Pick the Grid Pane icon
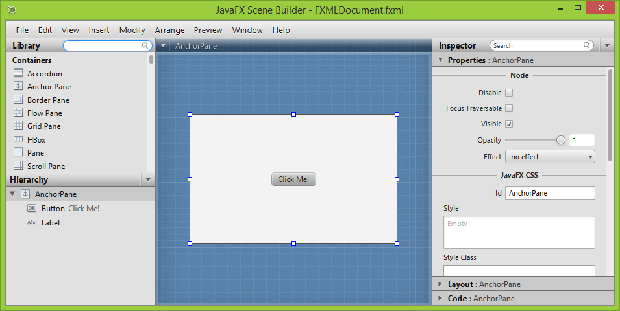620x311 pixels. [x=18, y=126]
